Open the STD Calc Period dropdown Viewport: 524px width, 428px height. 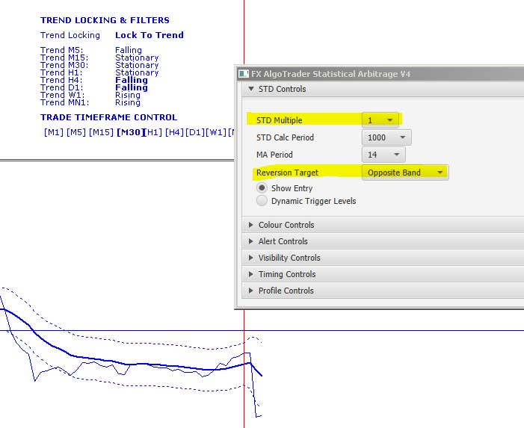tap(386, 137)
